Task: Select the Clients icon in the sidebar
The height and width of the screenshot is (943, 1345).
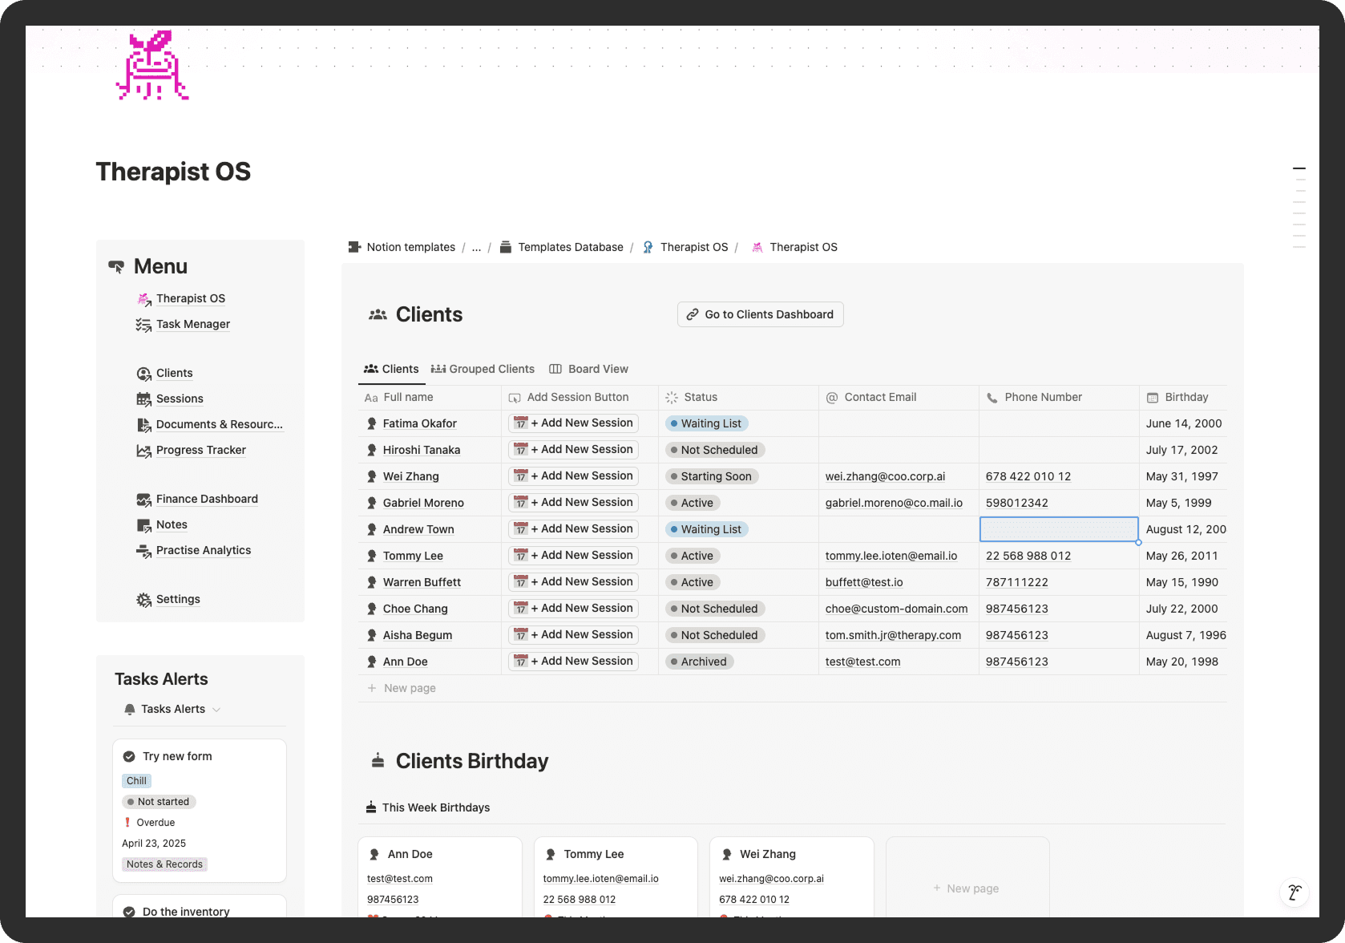Action: (143, 373)
